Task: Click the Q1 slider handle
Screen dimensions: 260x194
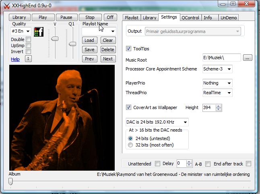Action: [72, 44]
